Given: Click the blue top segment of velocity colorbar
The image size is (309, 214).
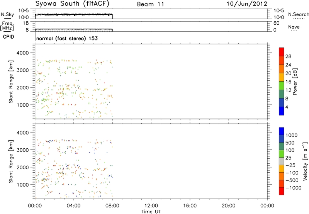Looking at the screenshot, I should (282, 131).
